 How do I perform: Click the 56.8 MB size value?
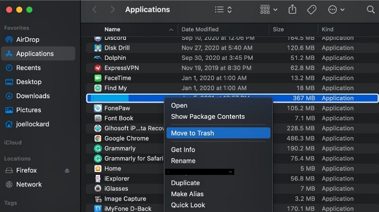point(303,178)
